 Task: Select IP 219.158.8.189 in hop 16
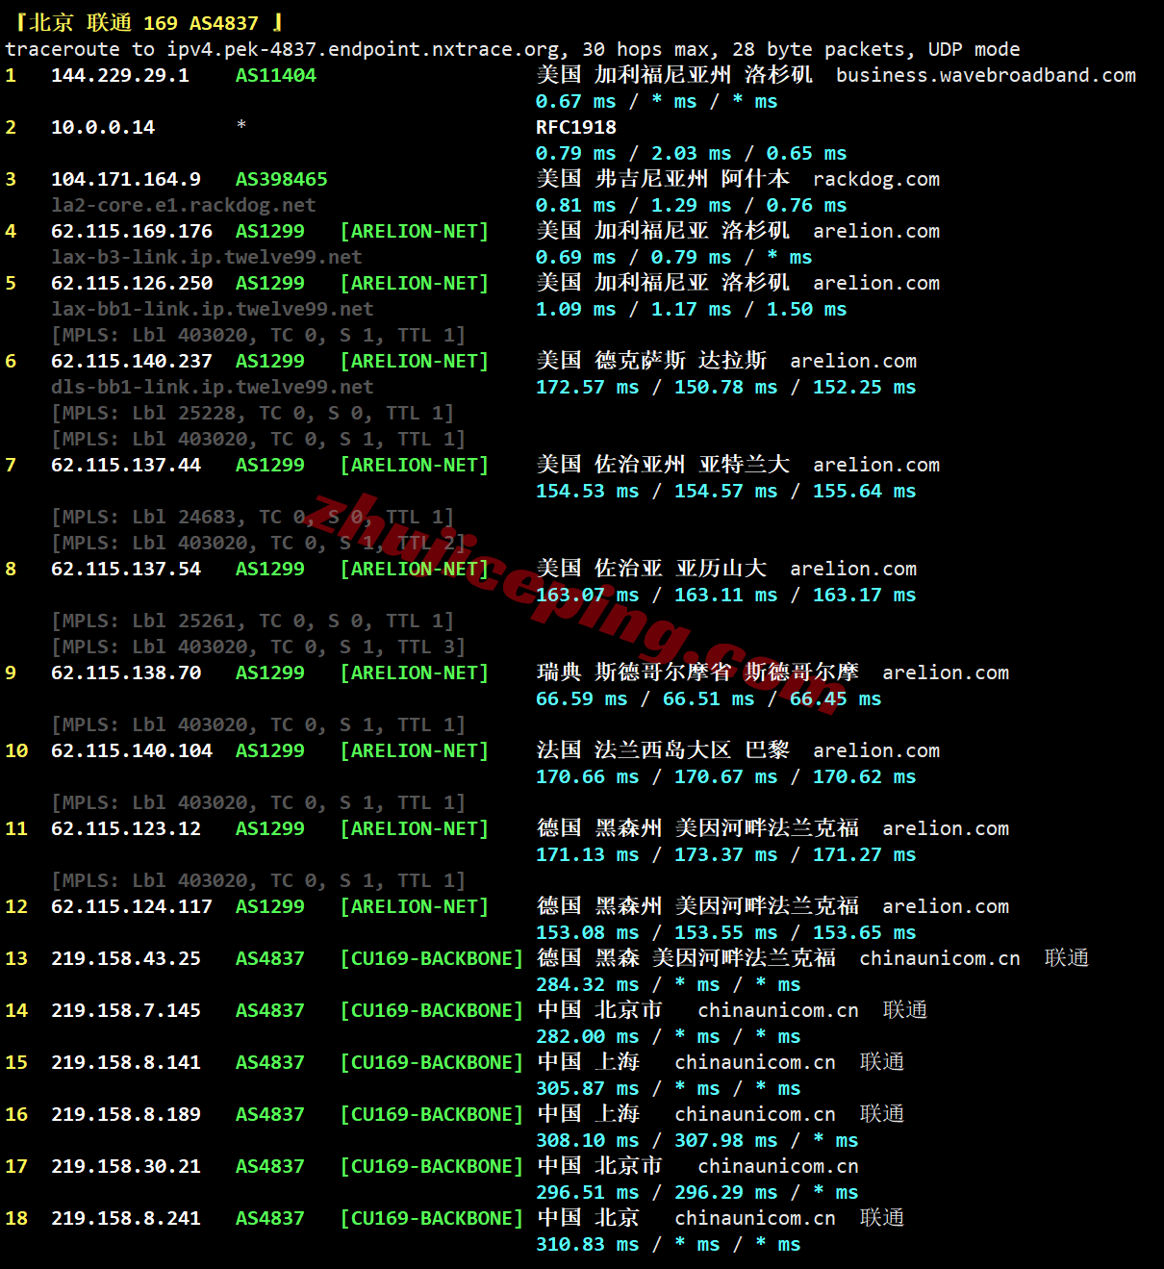[x=126, y=1114]
